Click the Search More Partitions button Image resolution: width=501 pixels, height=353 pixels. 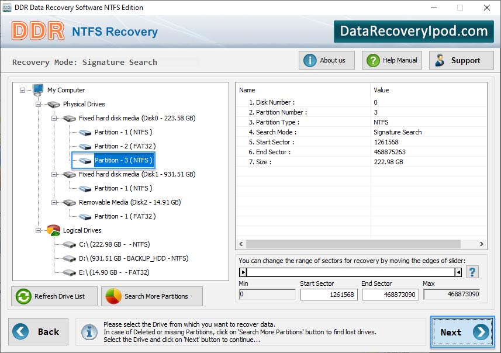(152, 296)
